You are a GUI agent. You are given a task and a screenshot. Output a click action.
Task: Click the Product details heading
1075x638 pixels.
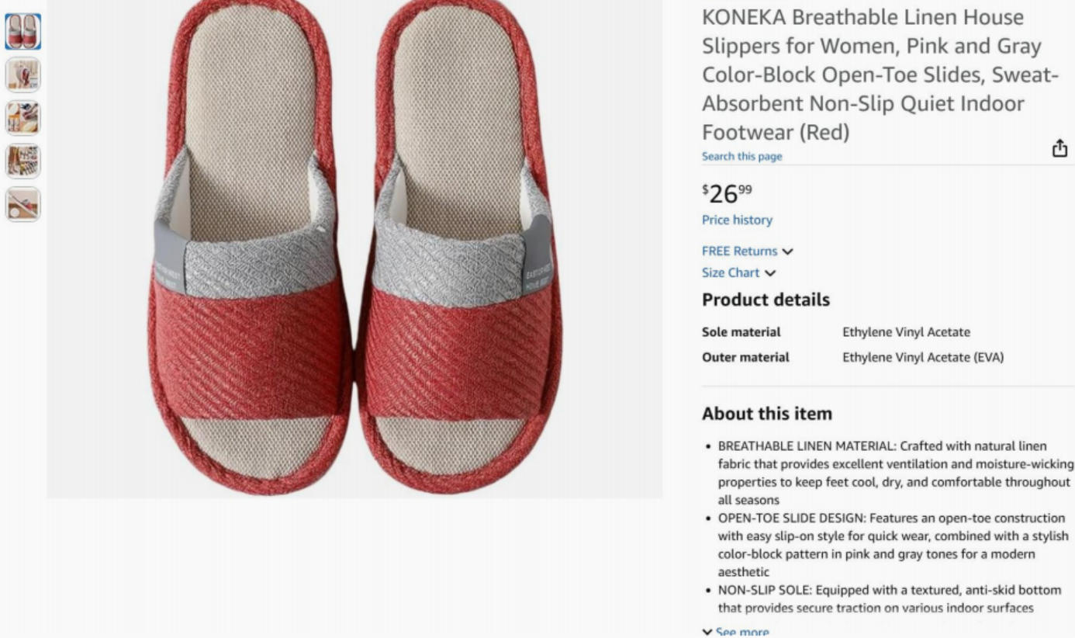[766, 300]
